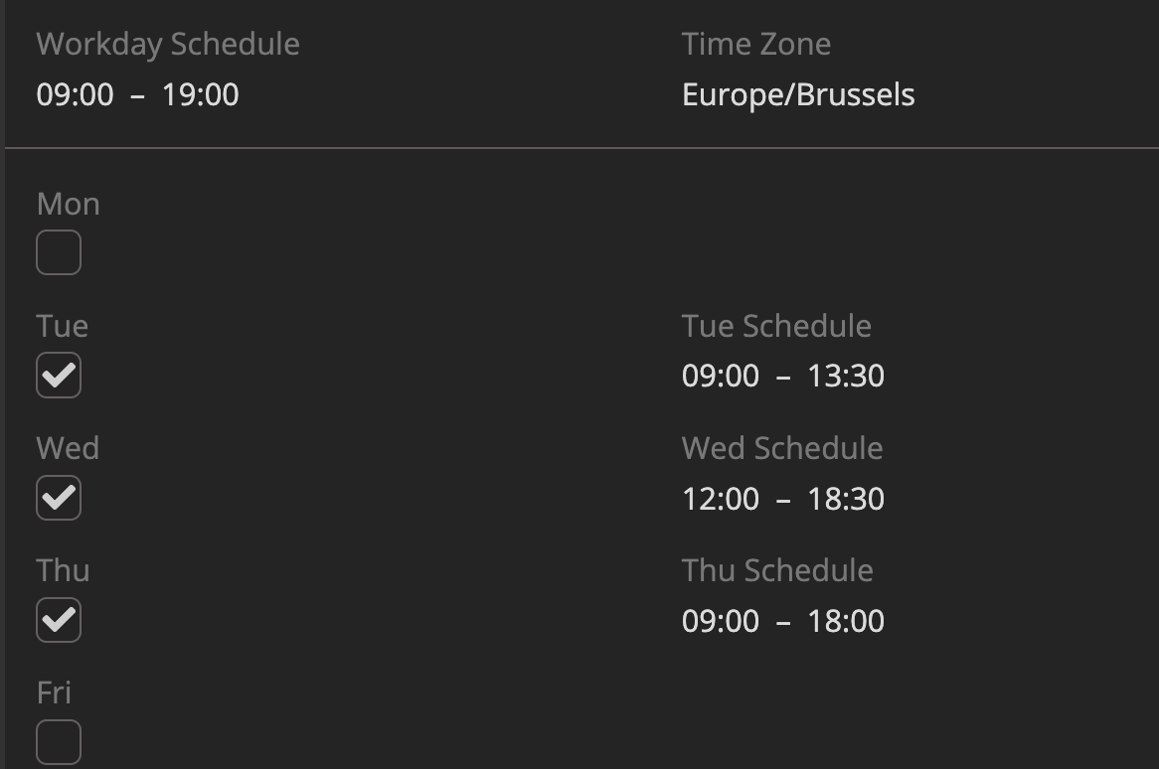Viewport: 1159px width, 769px height.
Task: Edit Wed Schedule end time 18:30
Action: pos(846,499)
